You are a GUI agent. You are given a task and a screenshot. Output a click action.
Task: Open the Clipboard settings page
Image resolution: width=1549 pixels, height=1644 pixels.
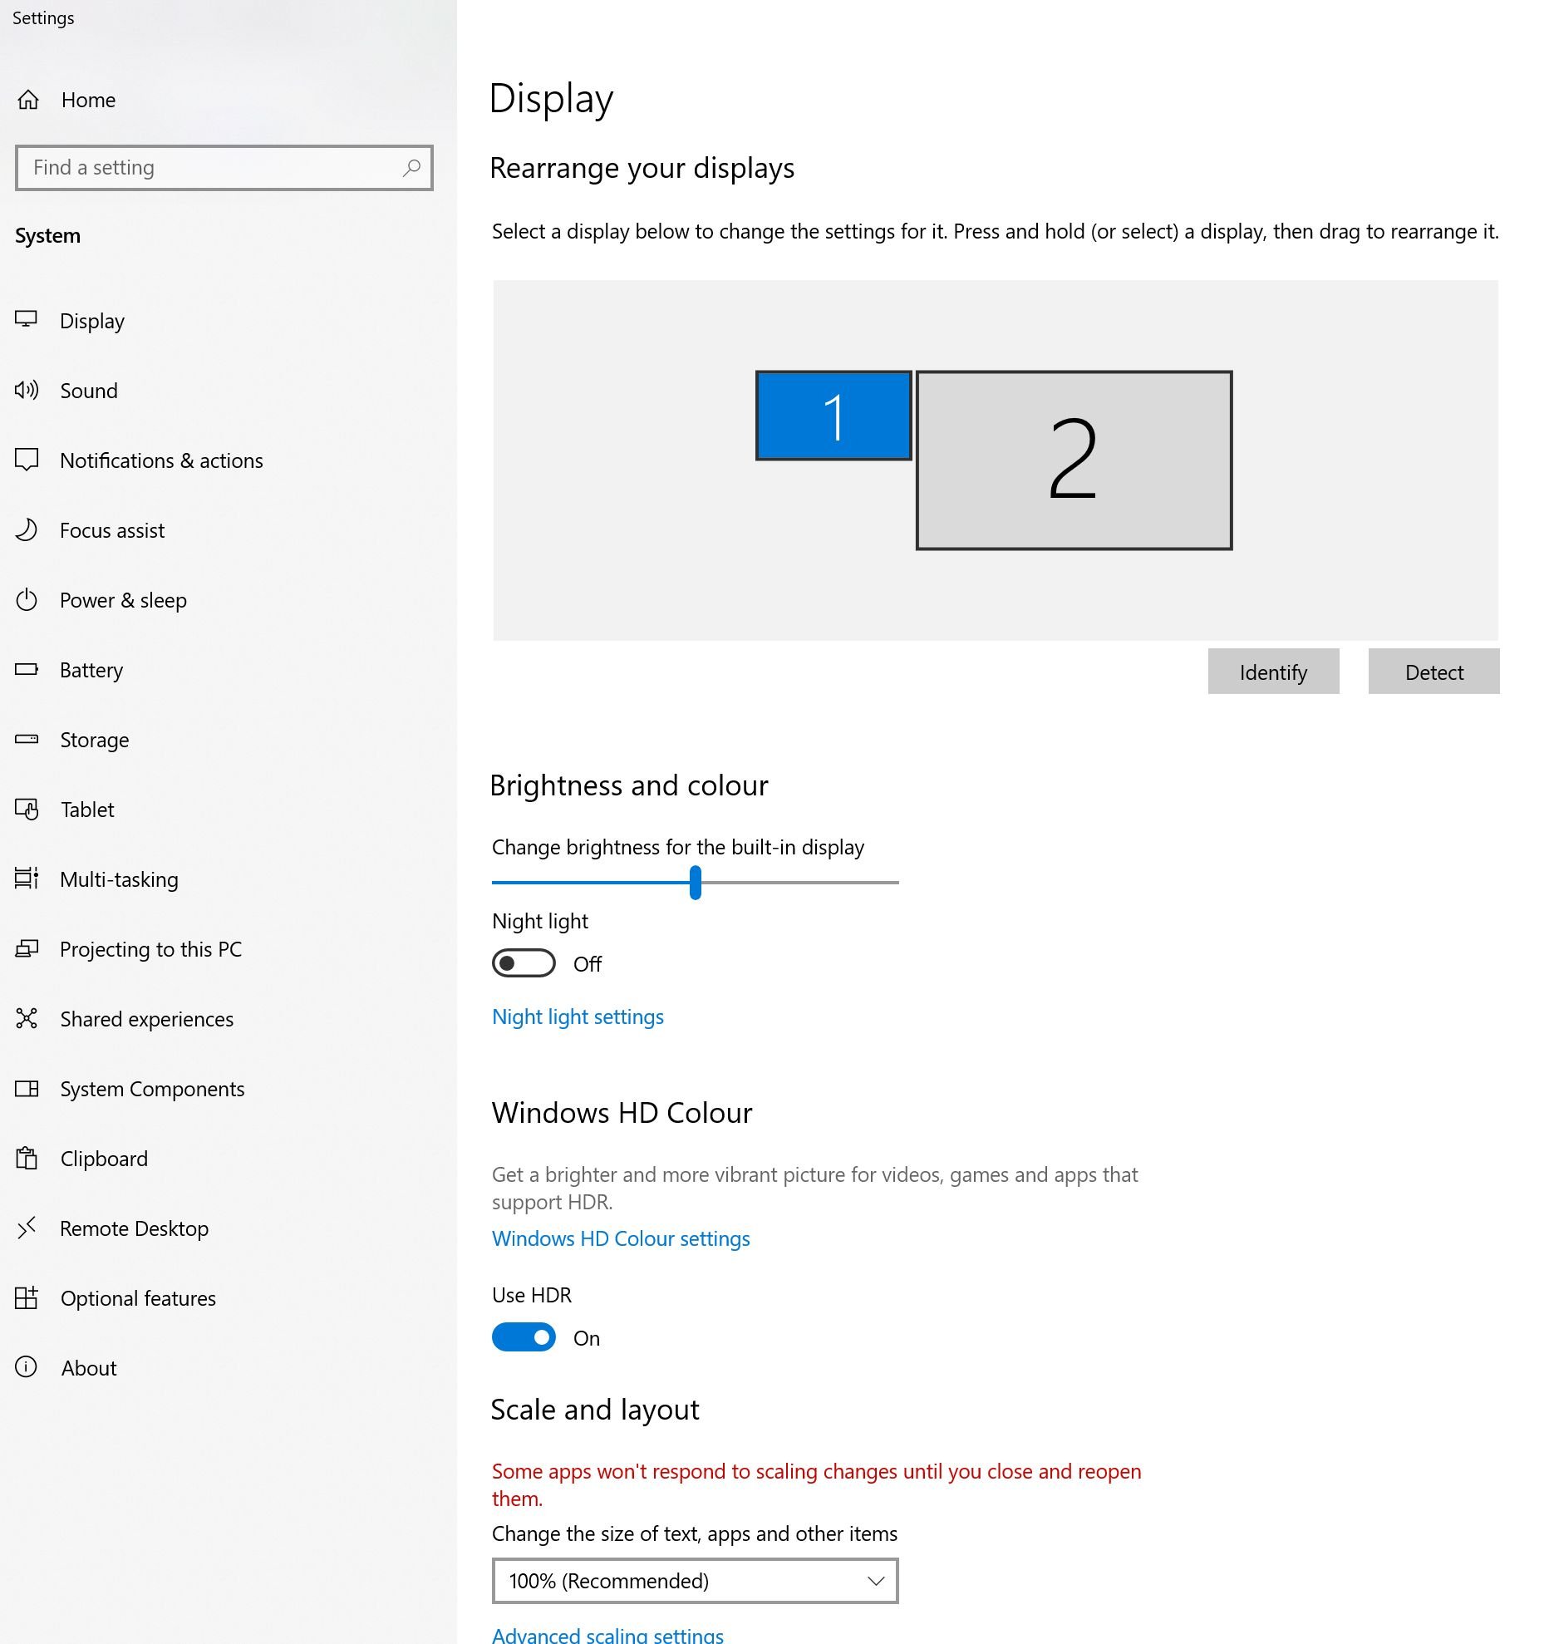(104, 1159)
